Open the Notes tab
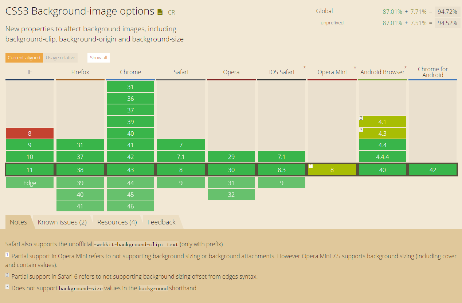Image resolution: width=462 pixels, height=303 pixels. click(19, 222)
